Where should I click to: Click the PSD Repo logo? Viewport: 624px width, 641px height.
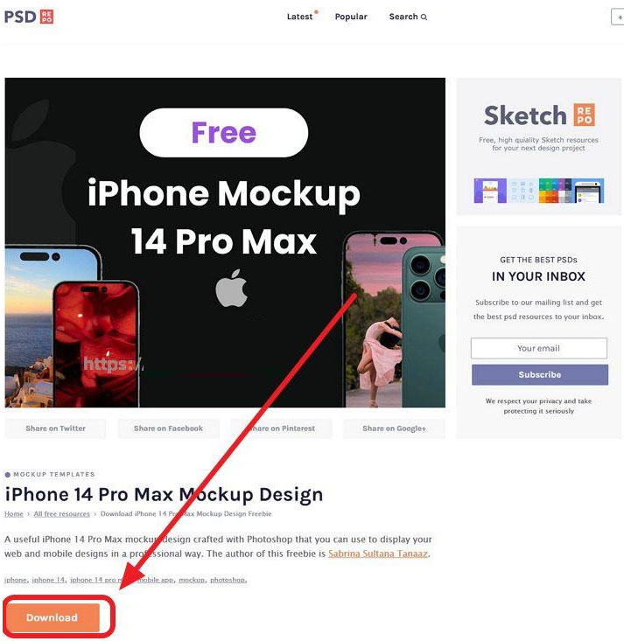coord(29,17)
